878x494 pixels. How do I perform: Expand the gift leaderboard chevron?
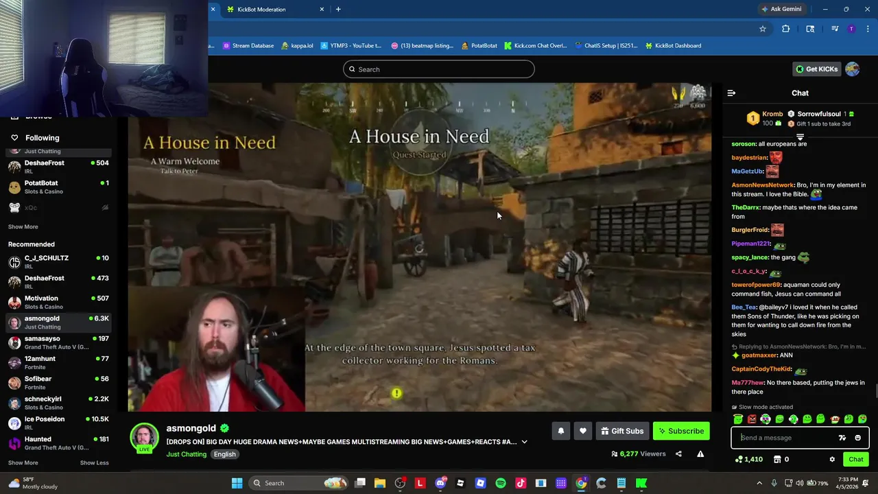click(800, 138)
